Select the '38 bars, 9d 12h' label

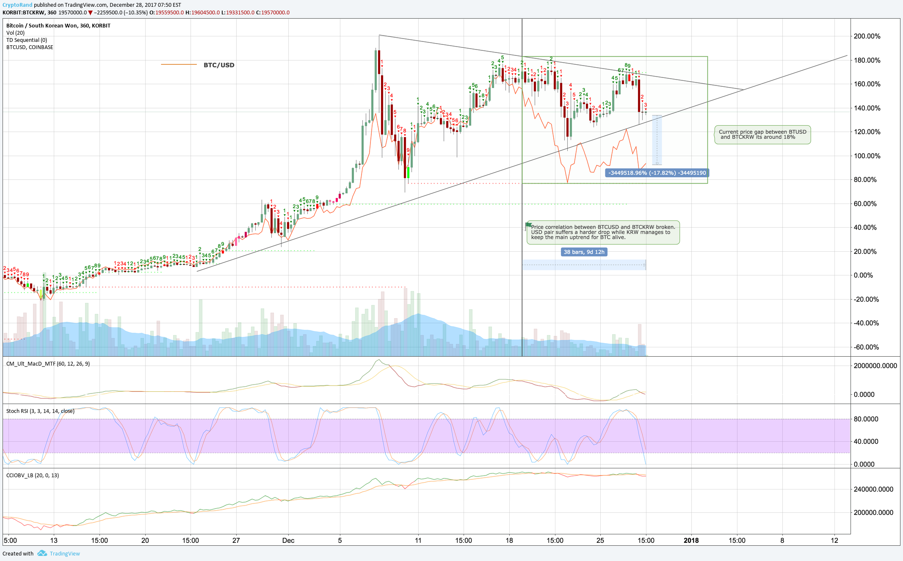(x=584, y=252)
